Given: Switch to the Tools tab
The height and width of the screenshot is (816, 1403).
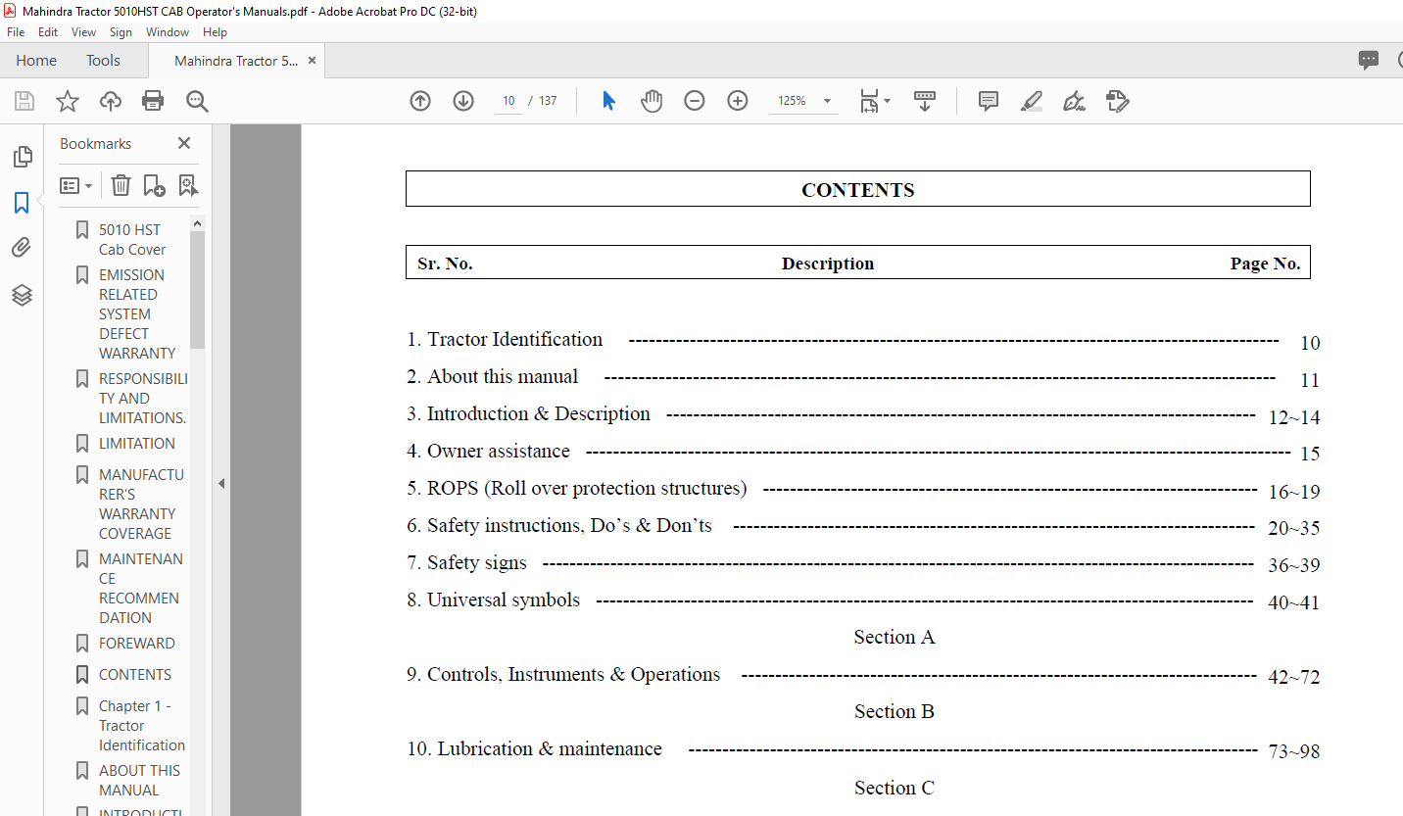Looking at the screenshot, I should [x=103, y=60].
